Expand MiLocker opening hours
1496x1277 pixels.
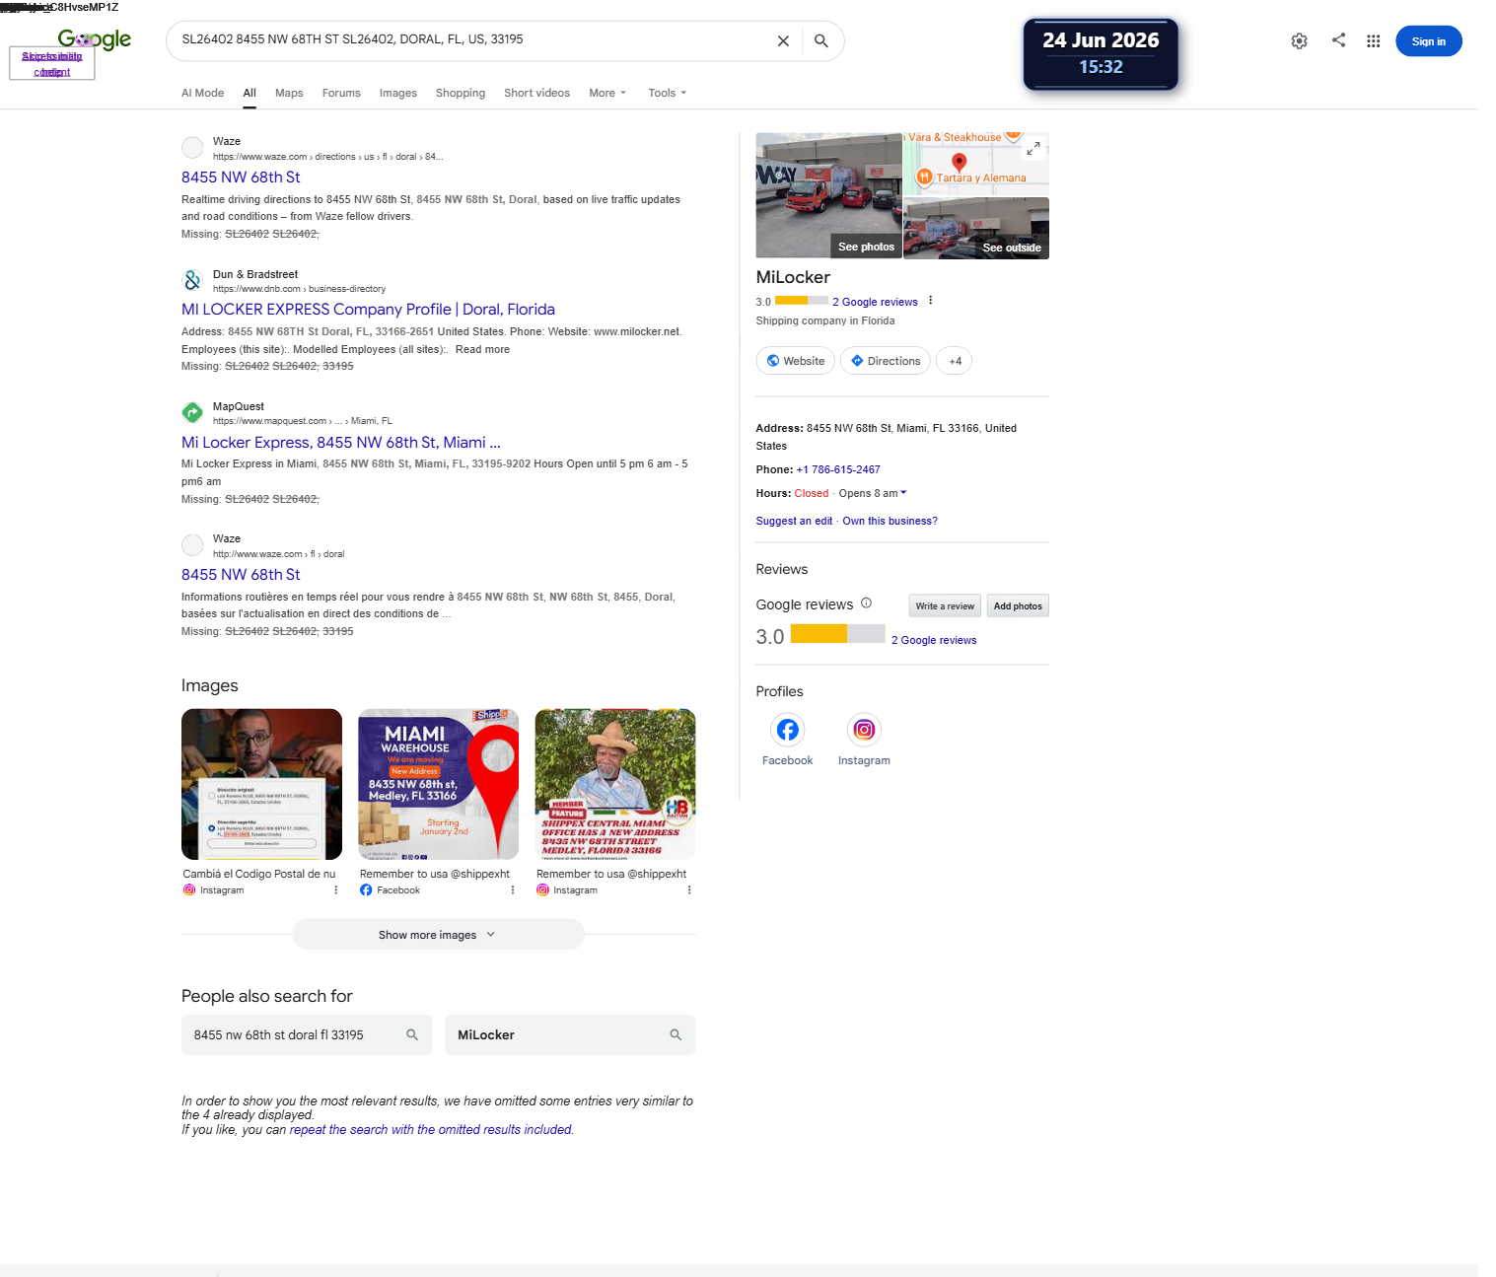click(903, 493)
